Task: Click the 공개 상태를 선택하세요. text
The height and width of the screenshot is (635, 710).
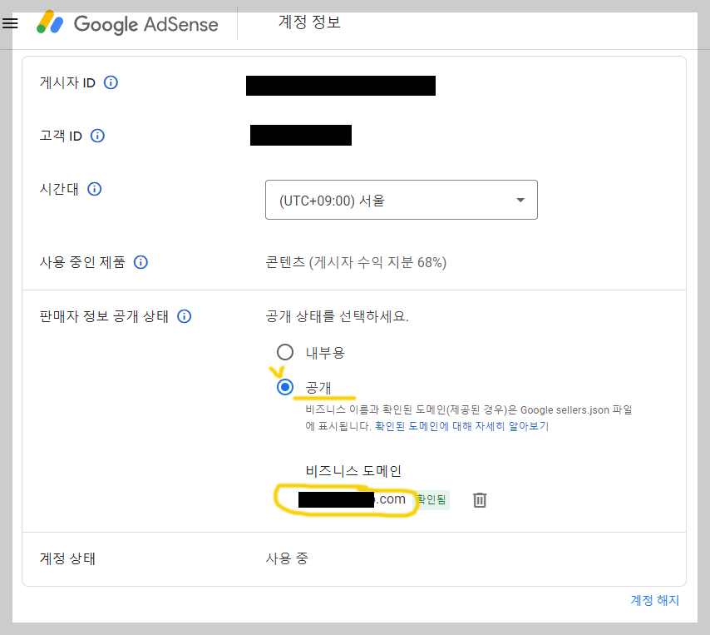Action: pos(337,316)
